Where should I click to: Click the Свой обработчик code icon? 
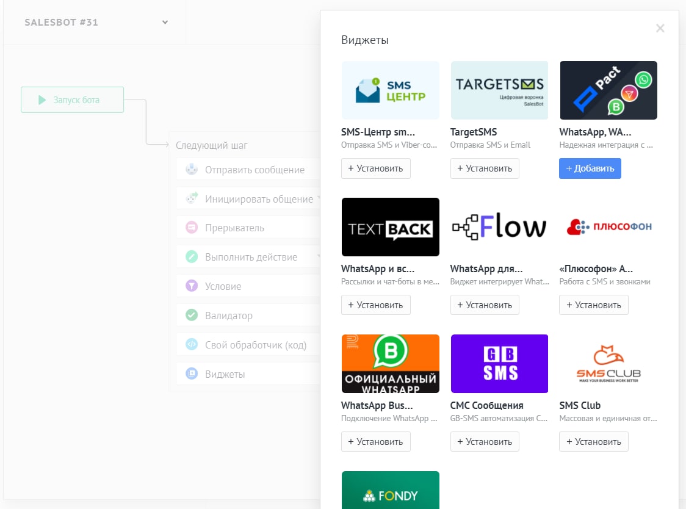192,344
